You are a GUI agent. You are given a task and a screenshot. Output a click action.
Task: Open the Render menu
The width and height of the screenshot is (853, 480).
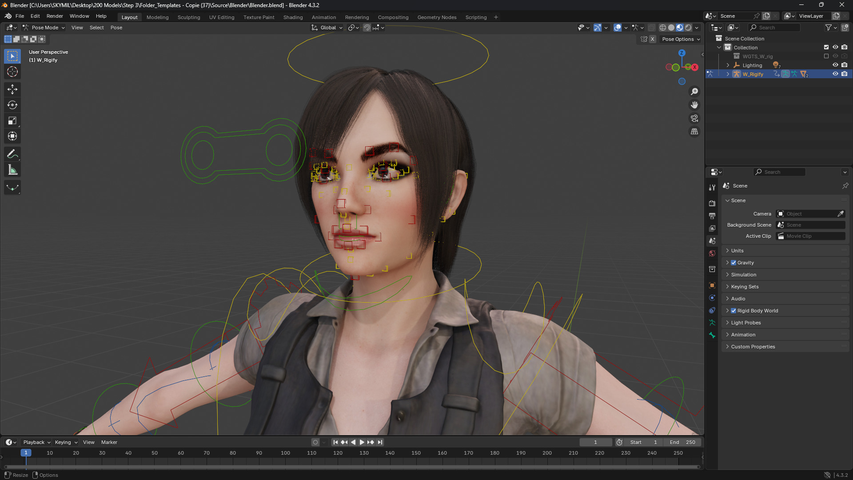point(55,16)
